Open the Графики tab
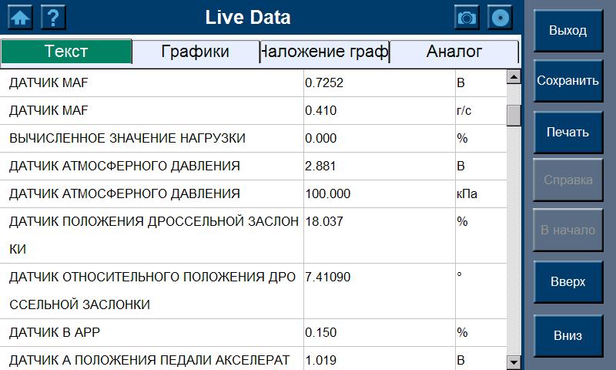Image resolution: width=616 pixels, height=370 pixels. pyautogui.click(x=196, y=52)
